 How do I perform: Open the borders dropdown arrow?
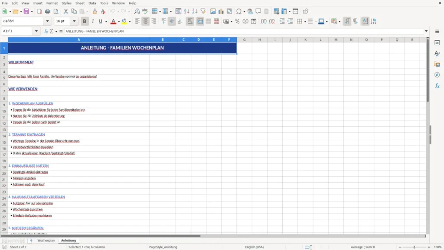(305, 22)
